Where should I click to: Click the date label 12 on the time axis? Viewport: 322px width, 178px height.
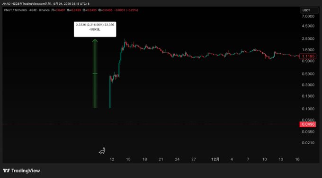[x=112, y=159]
